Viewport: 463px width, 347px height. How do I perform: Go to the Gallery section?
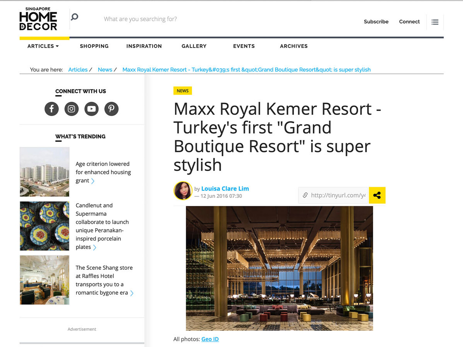[x=194, y=46]
